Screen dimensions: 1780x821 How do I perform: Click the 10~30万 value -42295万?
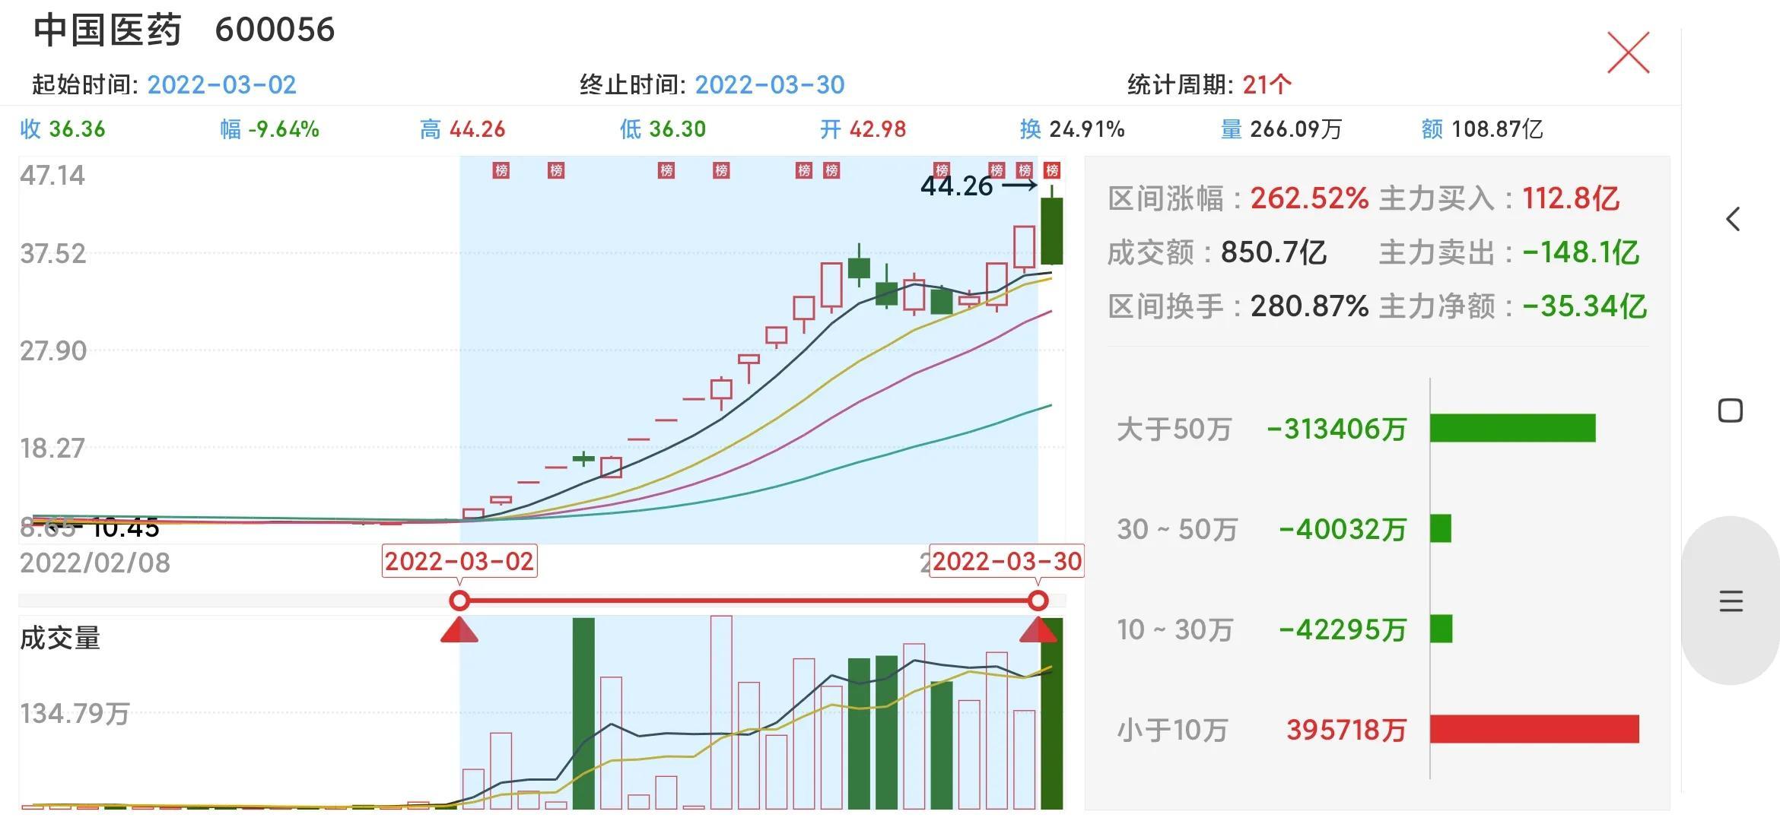[1343, 629]
